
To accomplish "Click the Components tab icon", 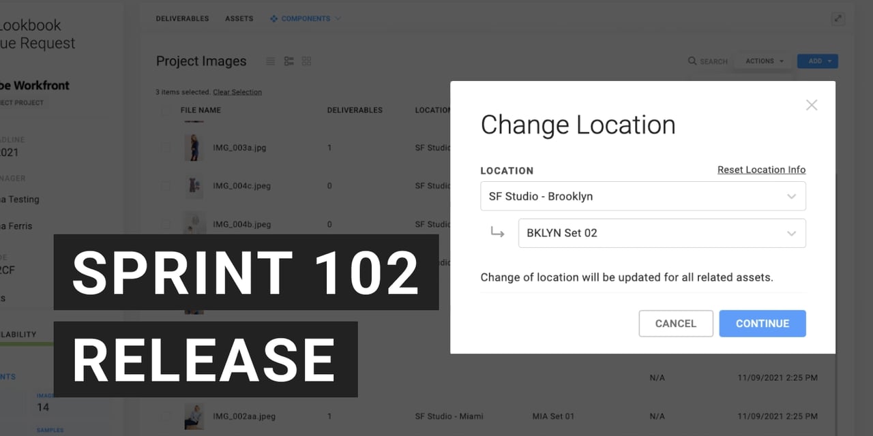I will tap(274, 19).
